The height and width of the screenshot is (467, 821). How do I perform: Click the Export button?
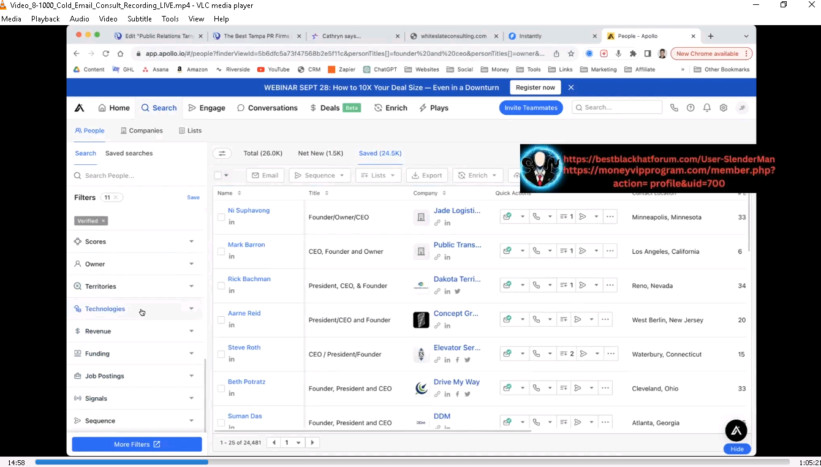click(x=427, y=175)
